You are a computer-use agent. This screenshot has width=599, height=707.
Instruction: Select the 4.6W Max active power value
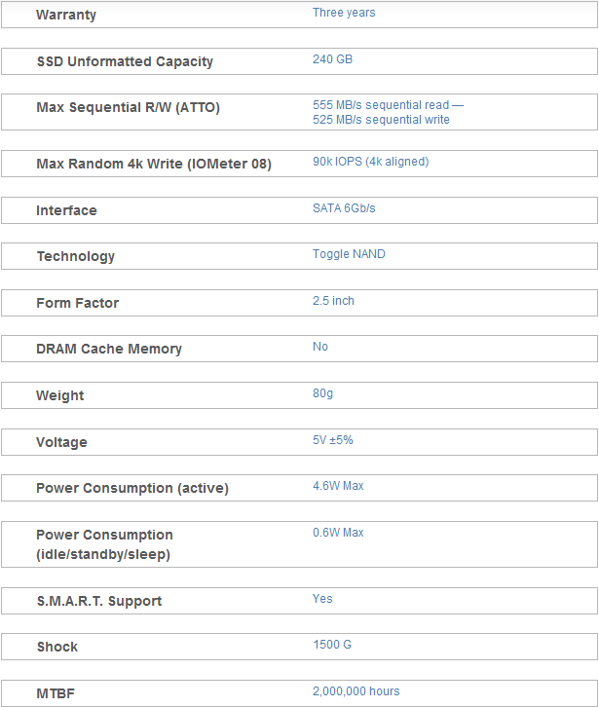tap(338, 486)
